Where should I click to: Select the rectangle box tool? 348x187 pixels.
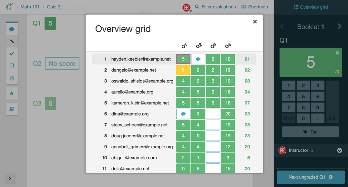pos(12,65)
